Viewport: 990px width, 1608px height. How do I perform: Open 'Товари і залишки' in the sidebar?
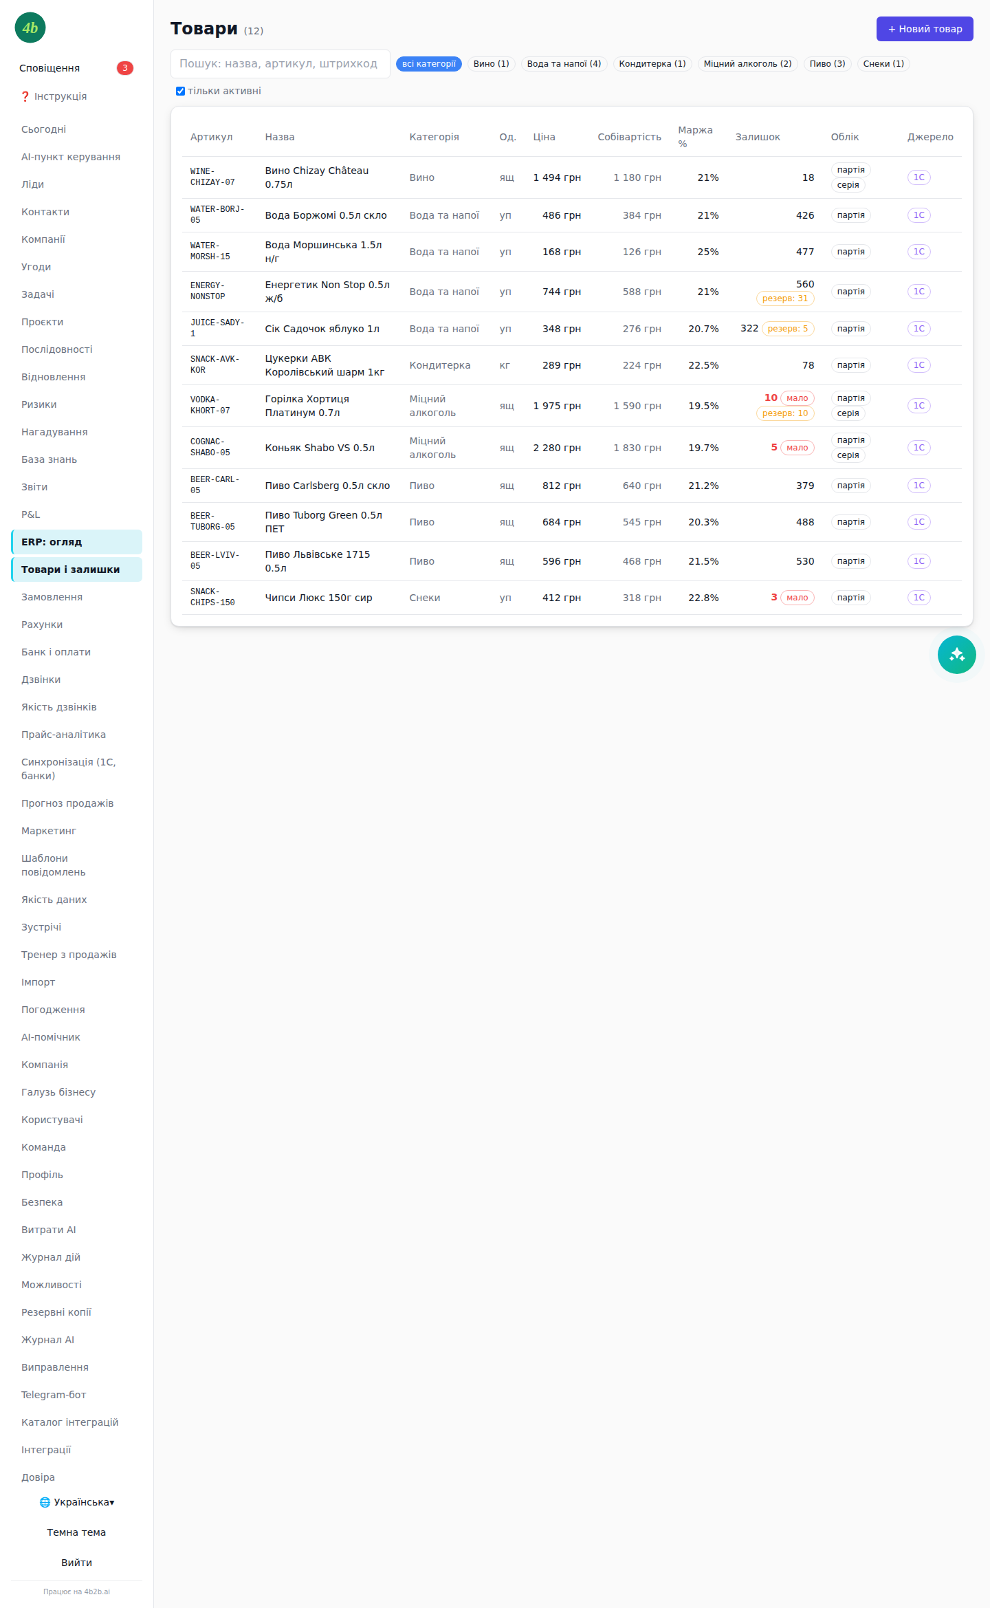click(x=76, y=569)
